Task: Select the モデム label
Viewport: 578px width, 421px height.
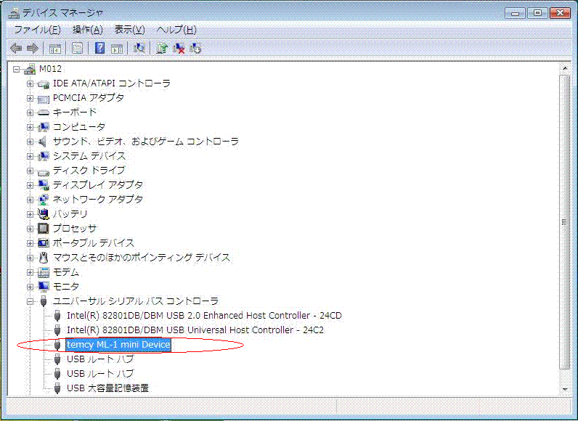Action: [65, 272]
